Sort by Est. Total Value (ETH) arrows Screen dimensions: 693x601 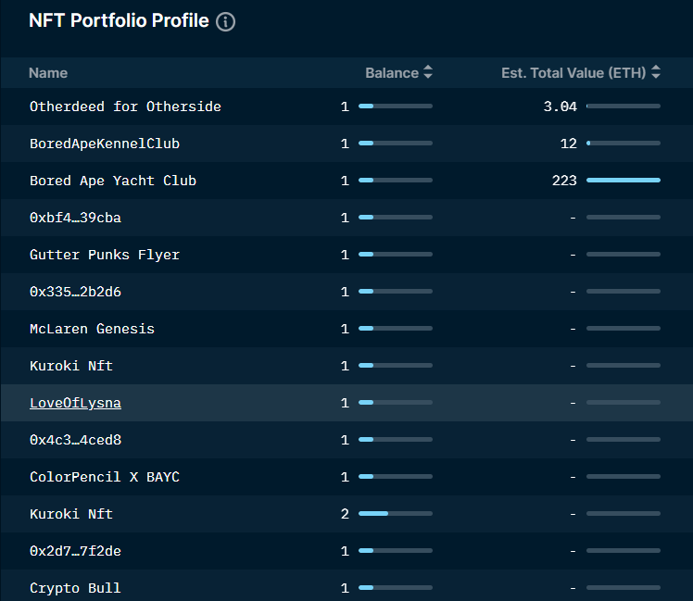(656, 72)
